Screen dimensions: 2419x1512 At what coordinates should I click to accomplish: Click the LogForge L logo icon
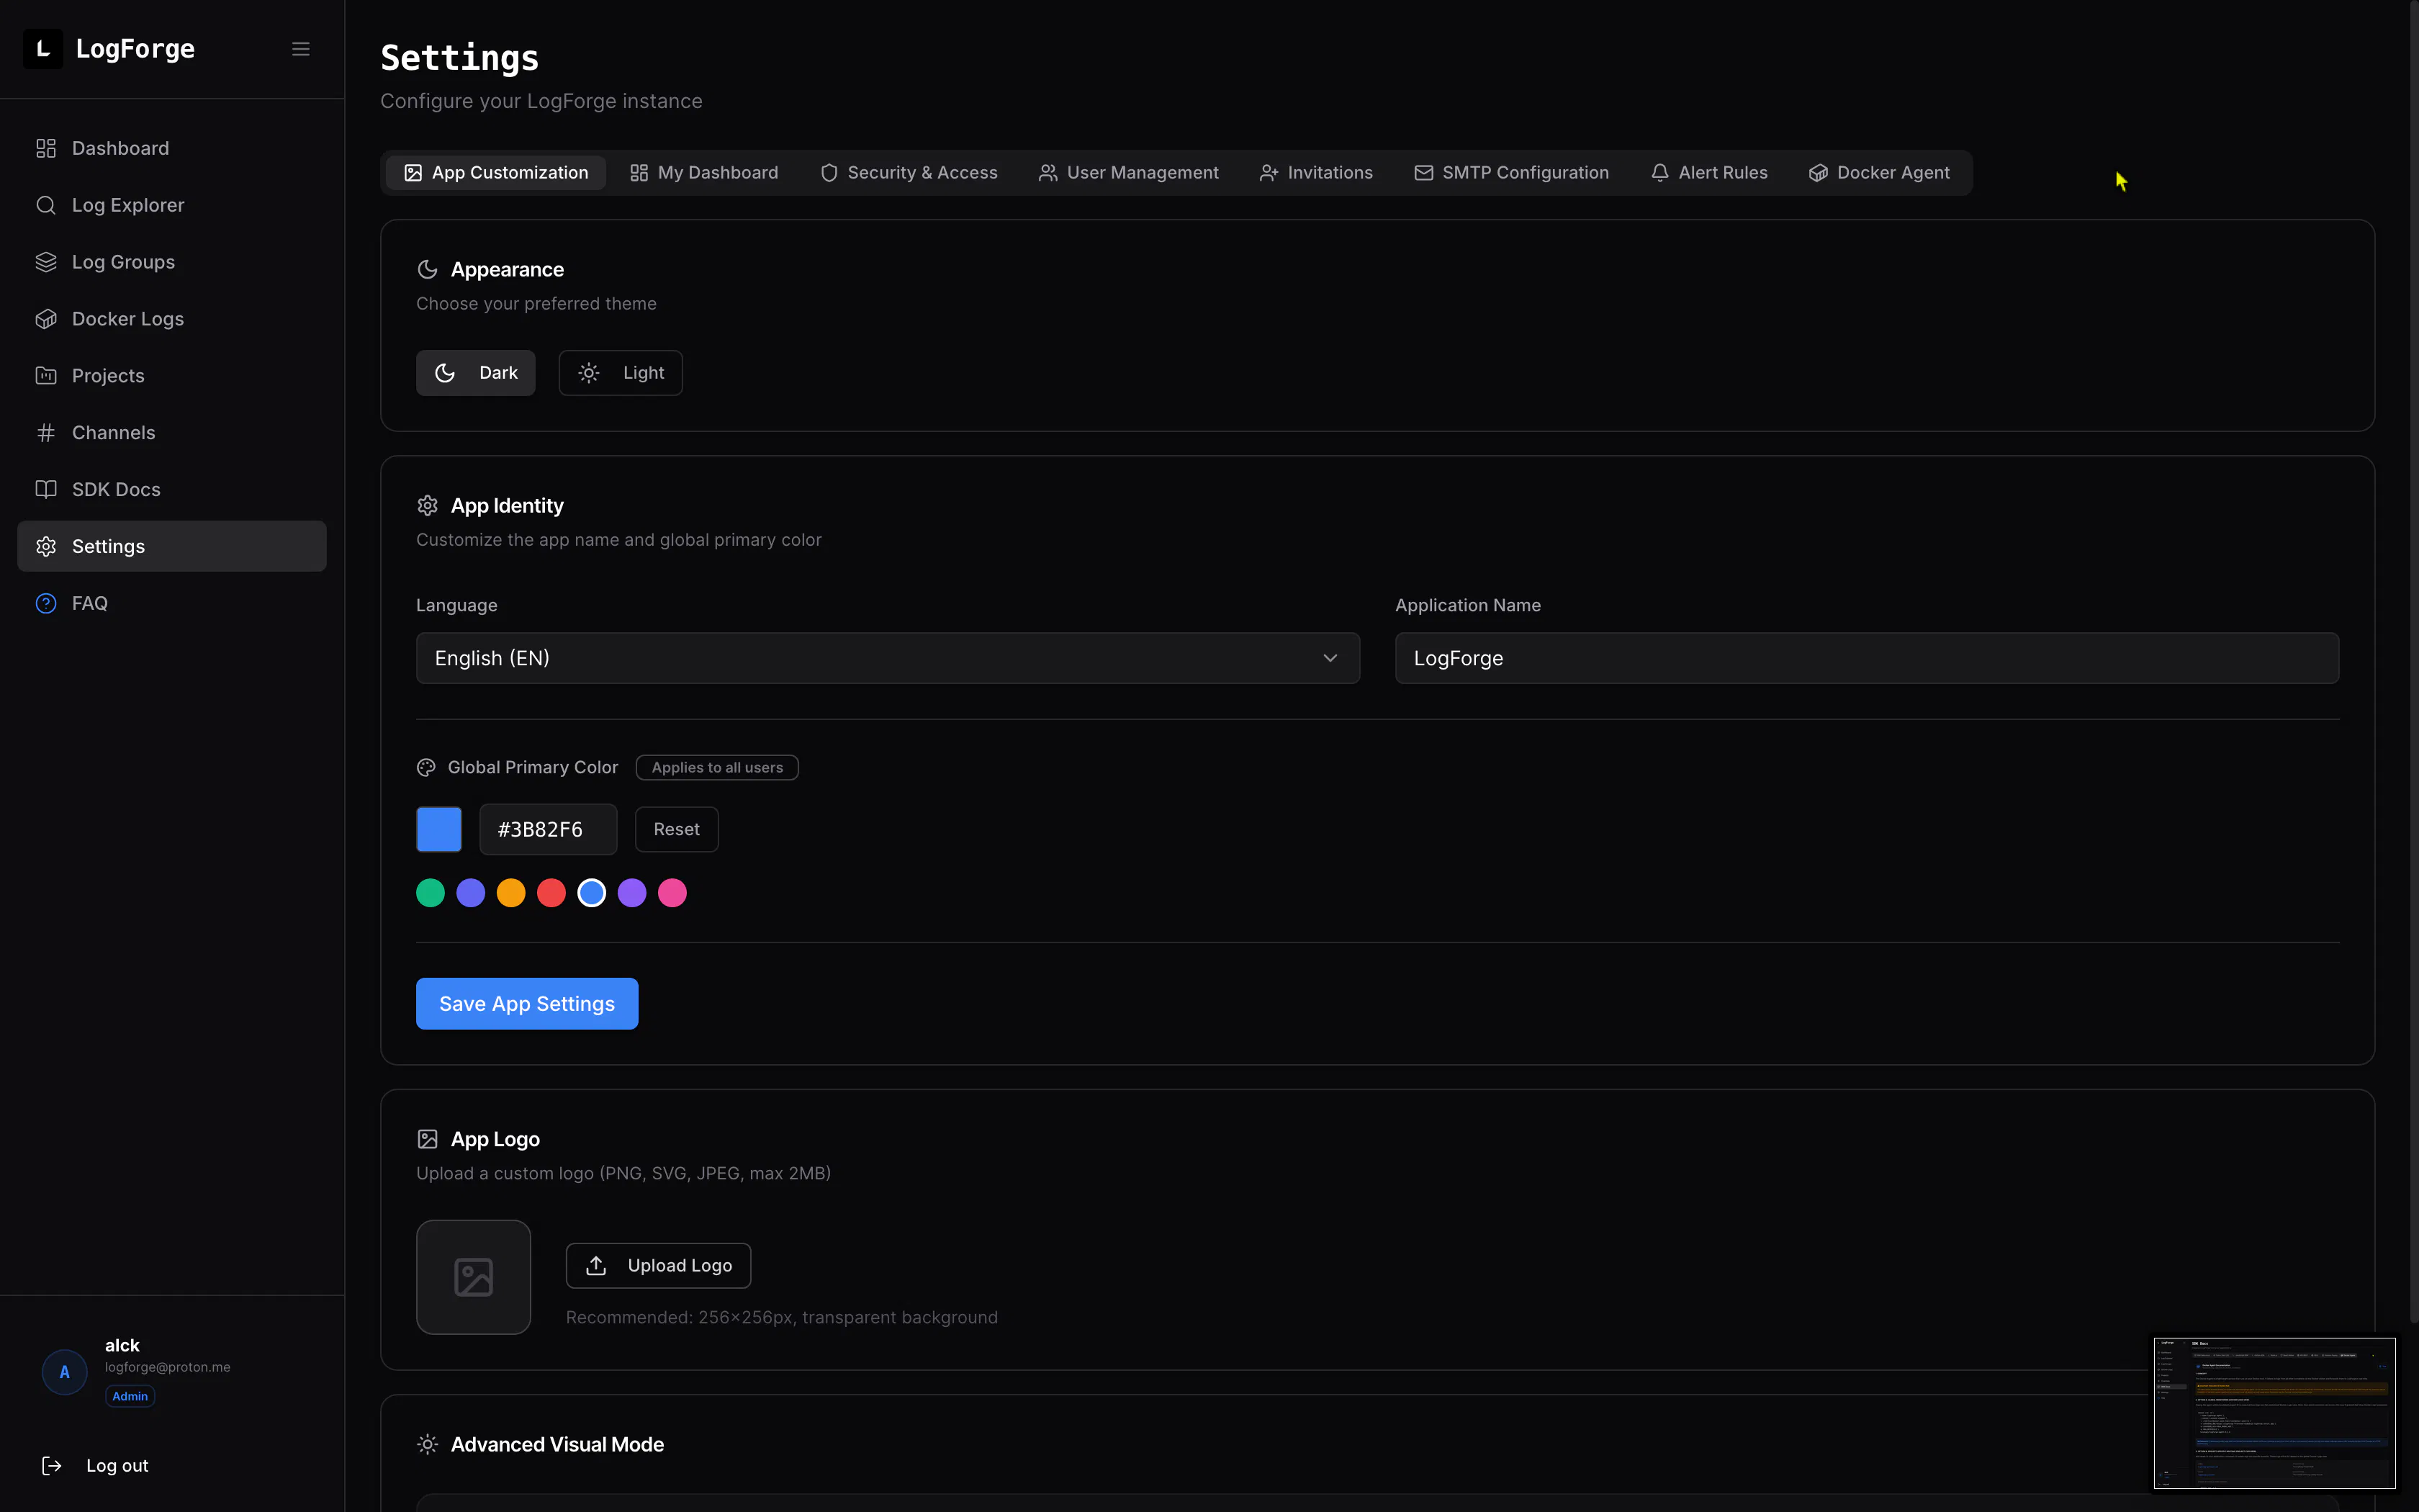43,49
